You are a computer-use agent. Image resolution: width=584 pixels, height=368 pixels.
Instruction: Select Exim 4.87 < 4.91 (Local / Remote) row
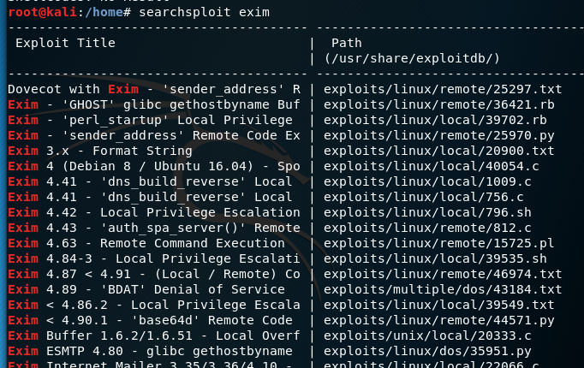(x=154, y=274)
